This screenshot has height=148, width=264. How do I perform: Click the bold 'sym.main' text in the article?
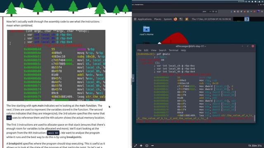38,106
